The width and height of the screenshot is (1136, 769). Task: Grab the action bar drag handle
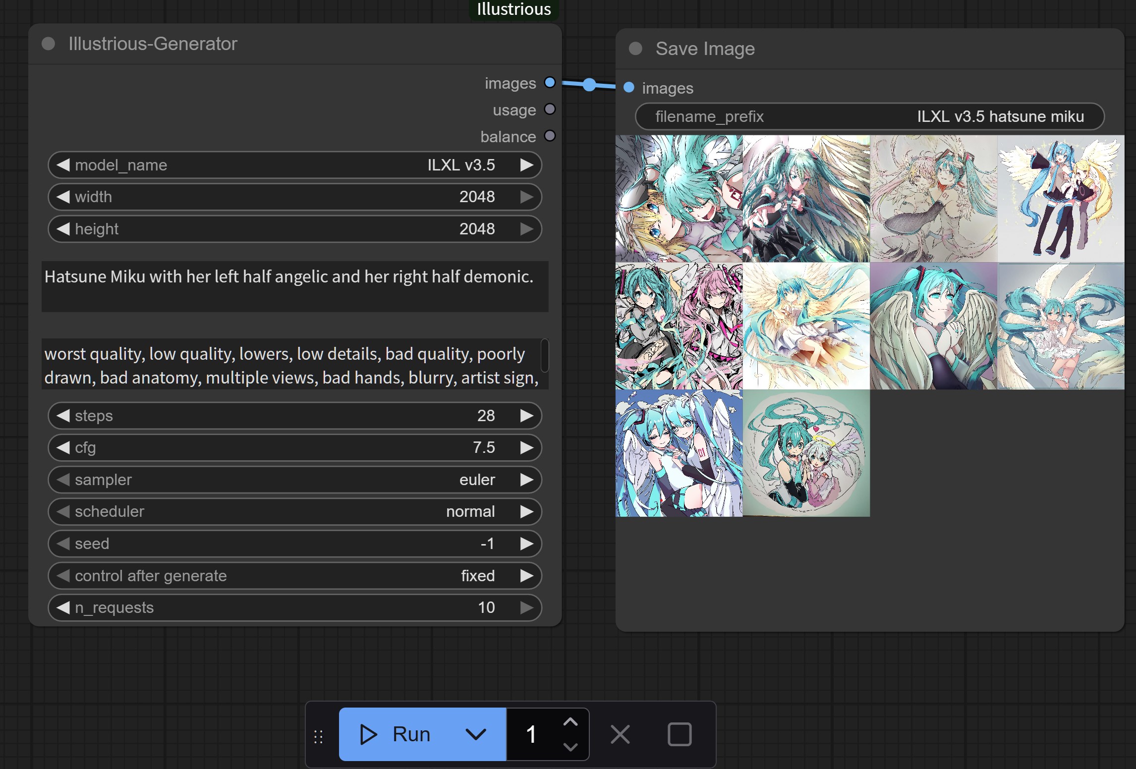(x=319, y=737)
